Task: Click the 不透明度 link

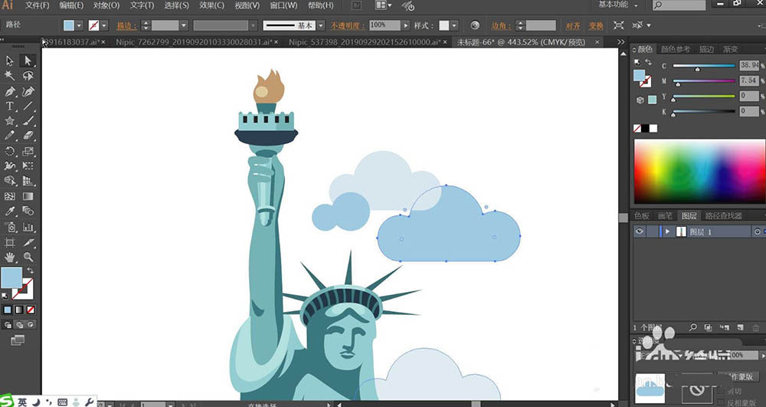Action: (349, 25)
